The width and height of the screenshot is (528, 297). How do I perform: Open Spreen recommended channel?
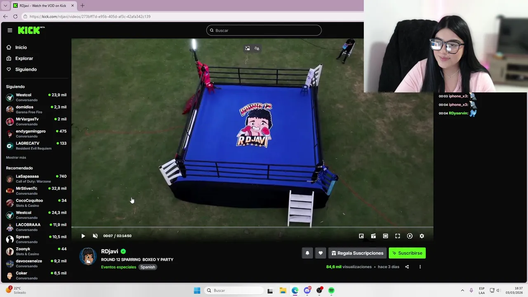pyautogui.click(x=36, y=239)
